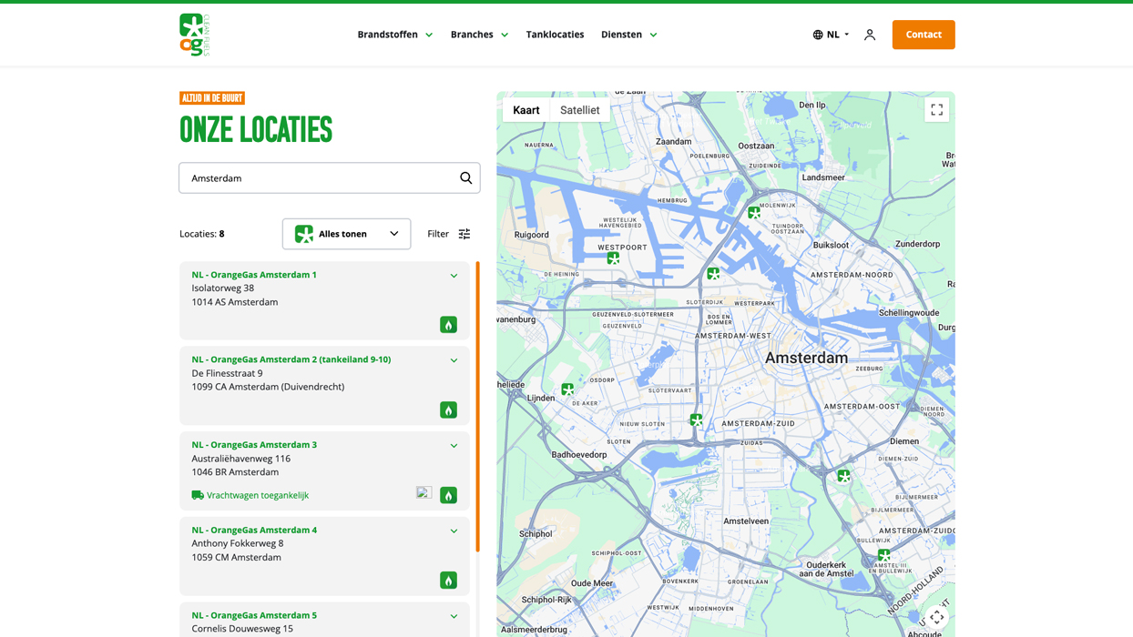1133x637 pixels.
Task: Open NL - OrangeGas Amsterdam 4 link
Action: pyautogui.click(x=254, y=530)
